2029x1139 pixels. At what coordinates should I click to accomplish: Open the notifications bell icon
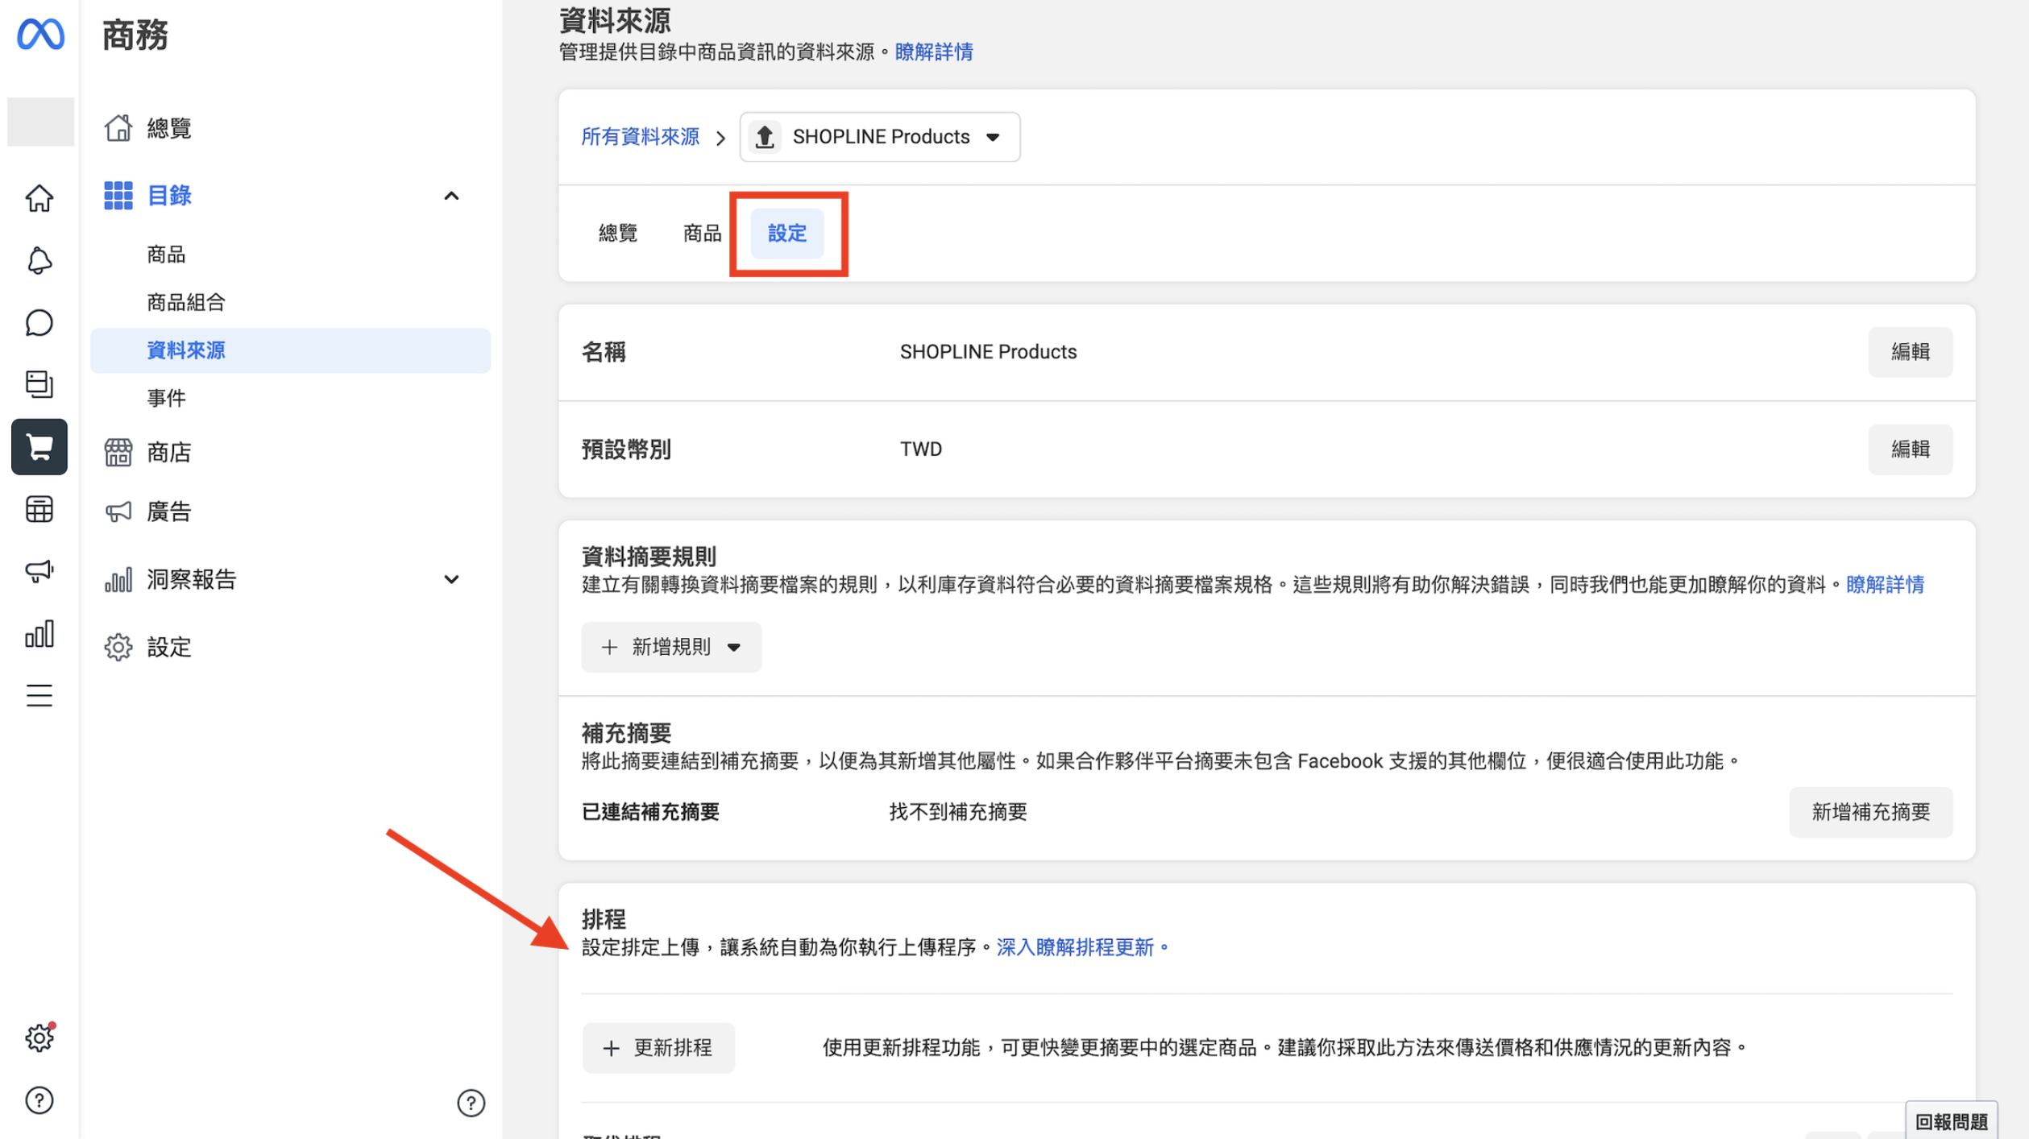(x=39, y=260)
